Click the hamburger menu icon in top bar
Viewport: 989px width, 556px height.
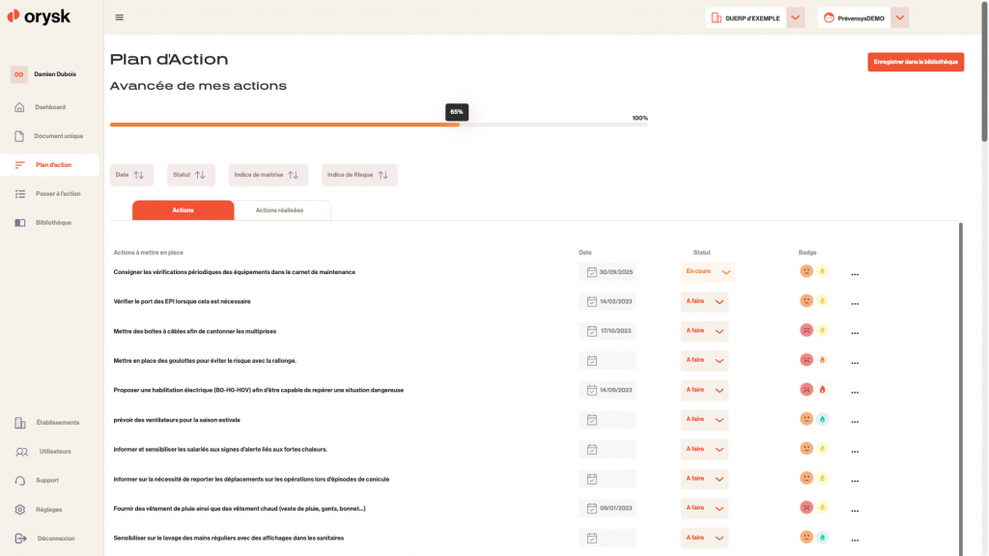(x=119, y=17)
